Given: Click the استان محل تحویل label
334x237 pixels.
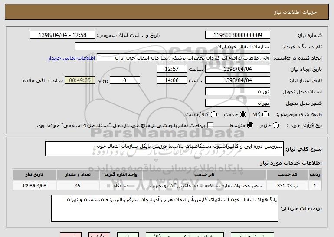Looking at the screenshot, I should coord(301,92).
